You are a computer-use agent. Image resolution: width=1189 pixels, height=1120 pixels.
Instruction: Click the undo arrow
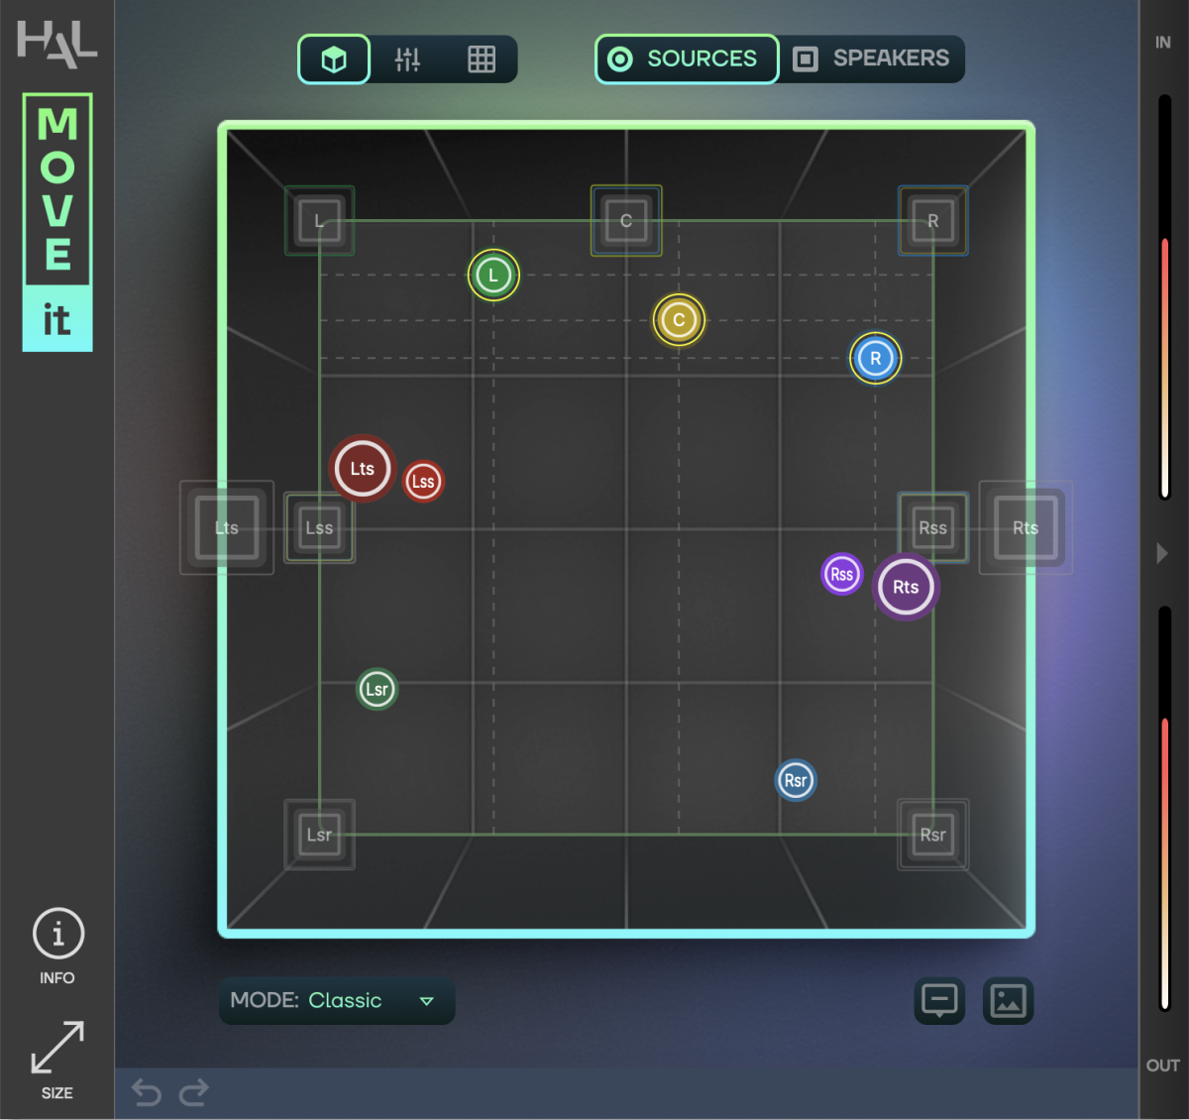(x=147, y=1092)
